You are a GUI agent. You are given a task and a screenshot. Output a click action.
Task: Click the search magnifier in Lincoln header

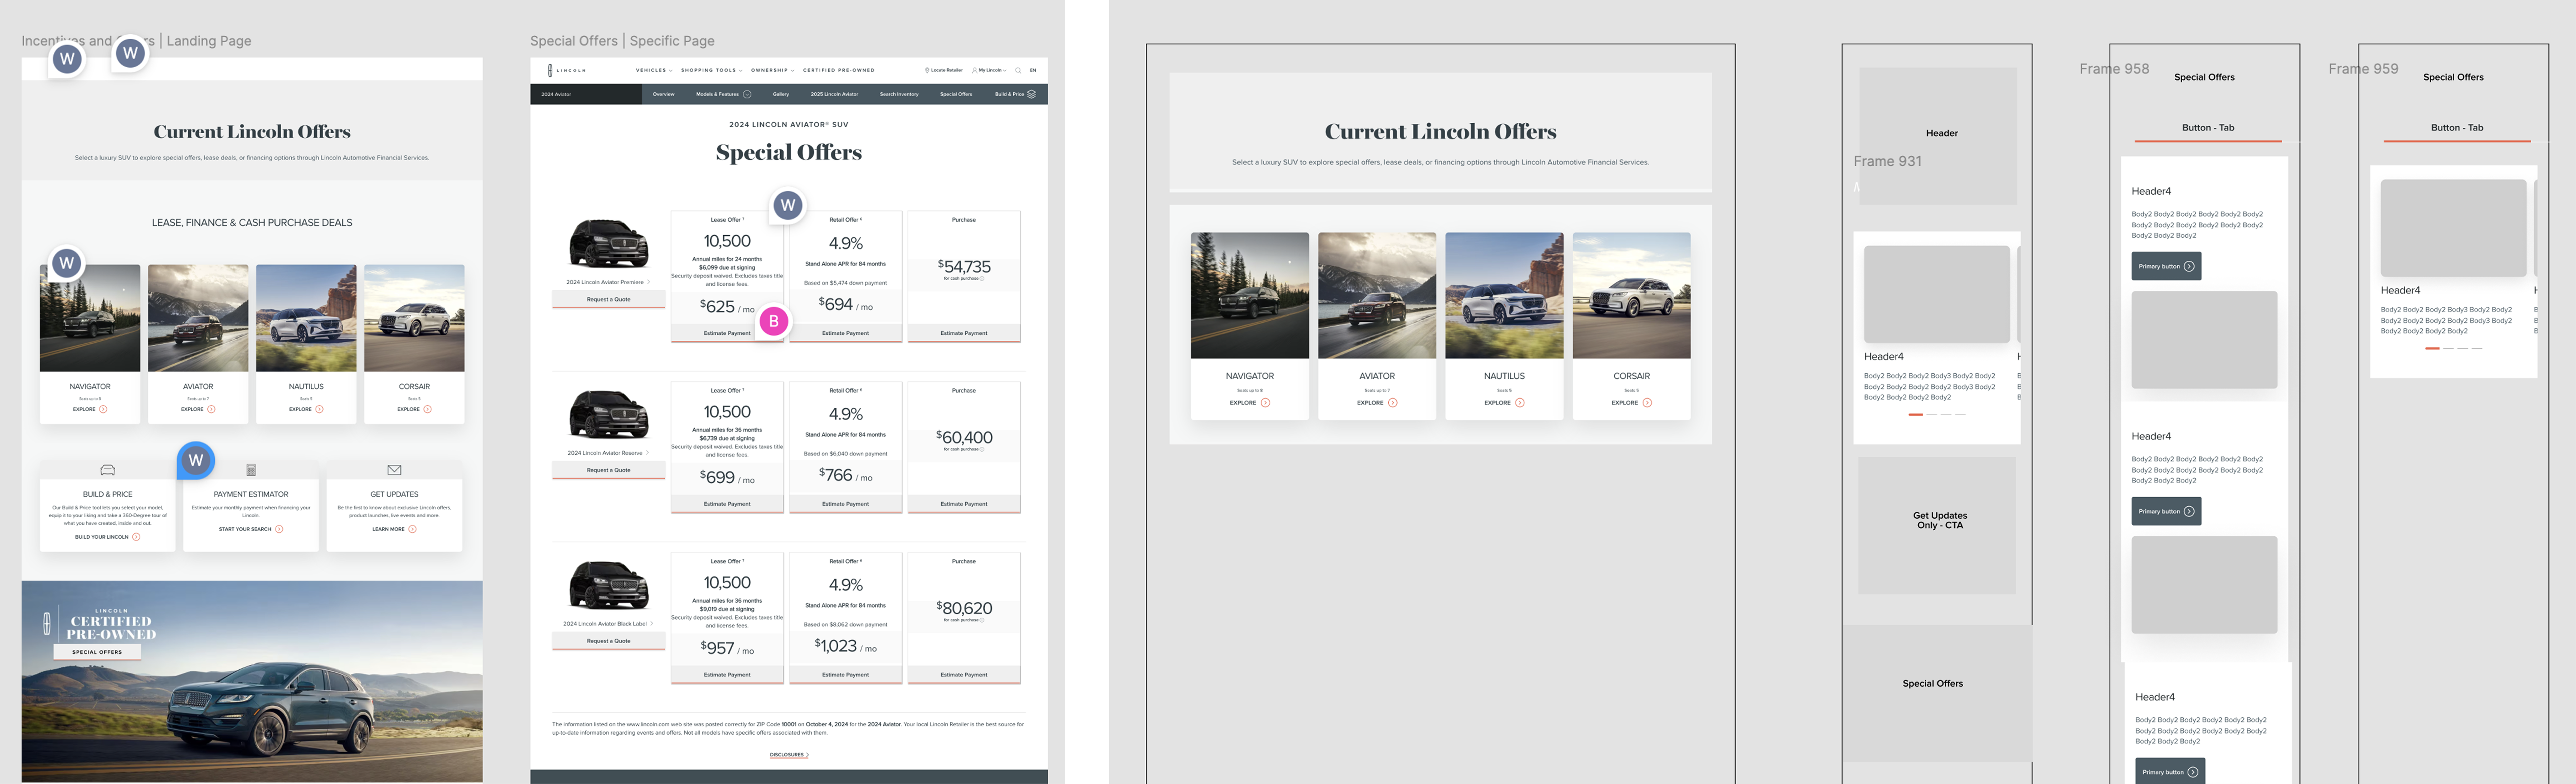[x=1018, y=70]
